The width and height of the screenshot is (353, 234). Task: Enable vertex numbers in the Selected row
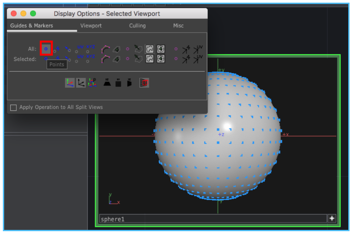(x=186, y=59)
